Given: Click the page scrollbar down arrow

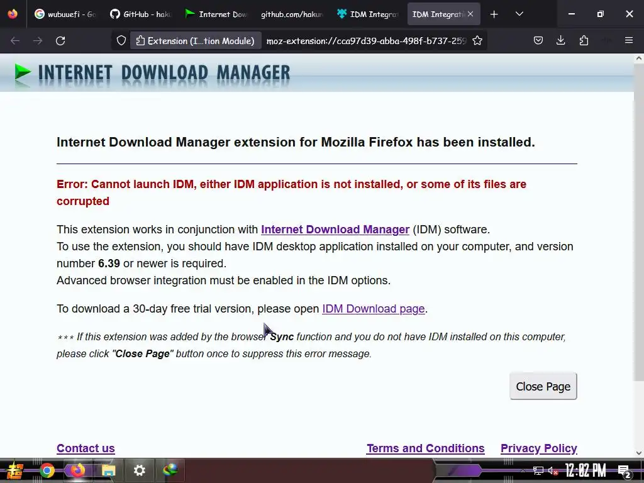Looking at the screenshot, I should pyautogui.click(x=639, y=453).
